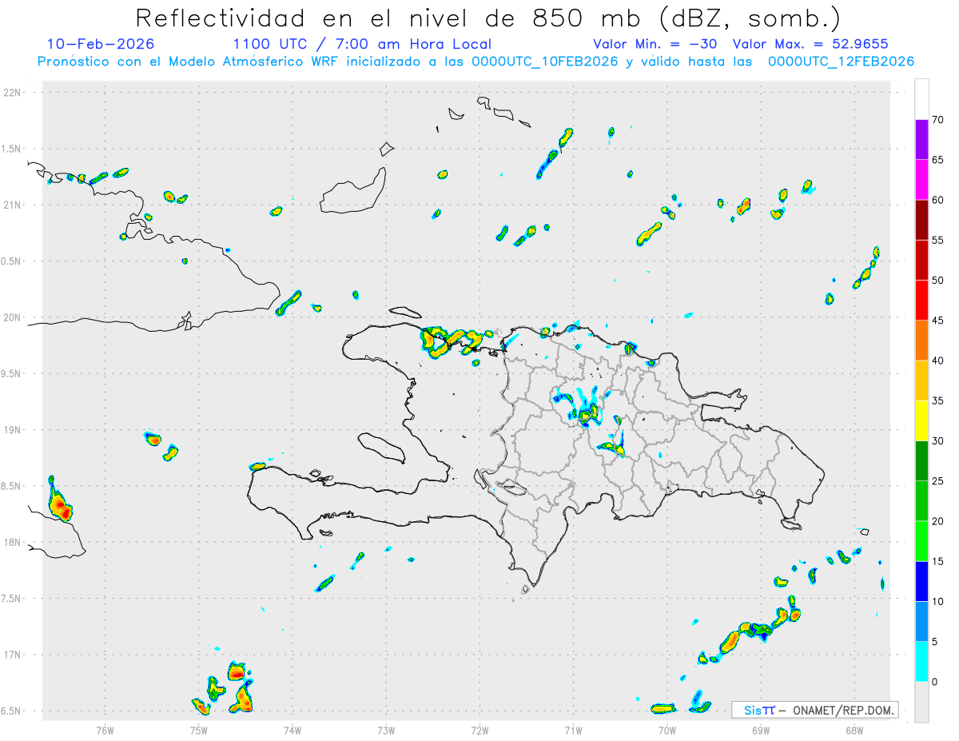Click the 'SisTT - ONAMET/REP.DOM.' logo box
This screenshot has height=741, width=959.
tap(814, 710)
